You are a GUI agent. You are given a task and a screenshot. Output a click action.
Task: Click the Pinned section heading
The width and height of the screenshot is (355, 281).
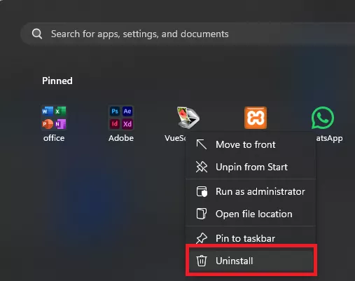click(x=57, y=81)
